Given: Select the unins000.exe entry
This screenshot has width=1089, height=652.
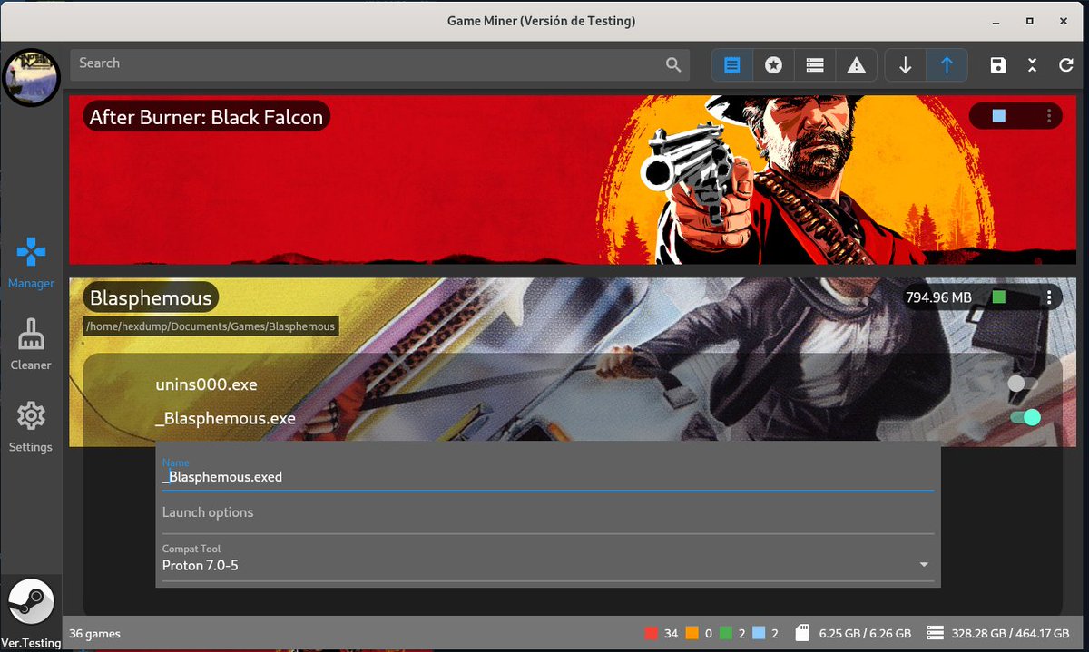Looking at the screenshot, I should coord(206,384).
